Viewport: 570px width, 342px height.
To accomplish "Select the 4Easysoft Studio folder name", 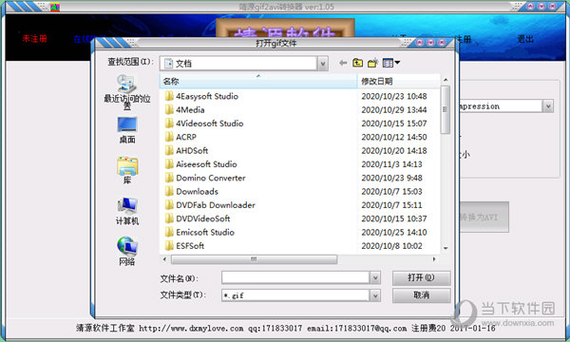I will tap(207, 96).
